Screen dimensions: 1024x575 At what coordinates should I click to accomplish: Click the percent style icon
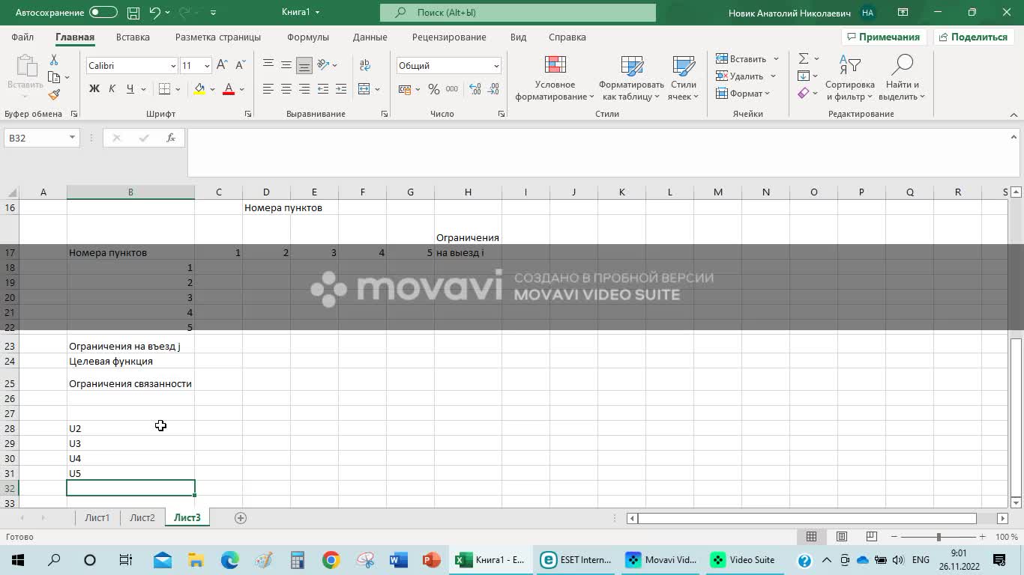tap(433, 89)
